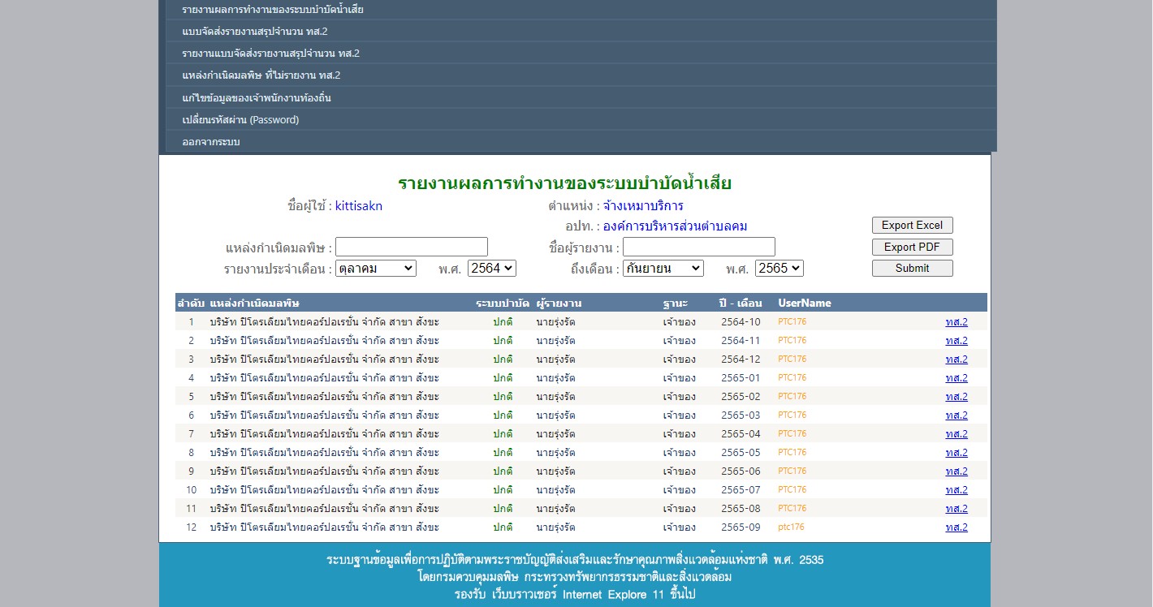Click เจ้าของ in row 7
1153x607 pixels.
[679, 433]
